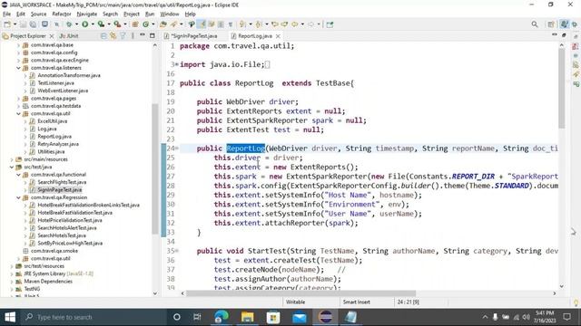Click the Previous Annotation icon

tap(258, 24)
